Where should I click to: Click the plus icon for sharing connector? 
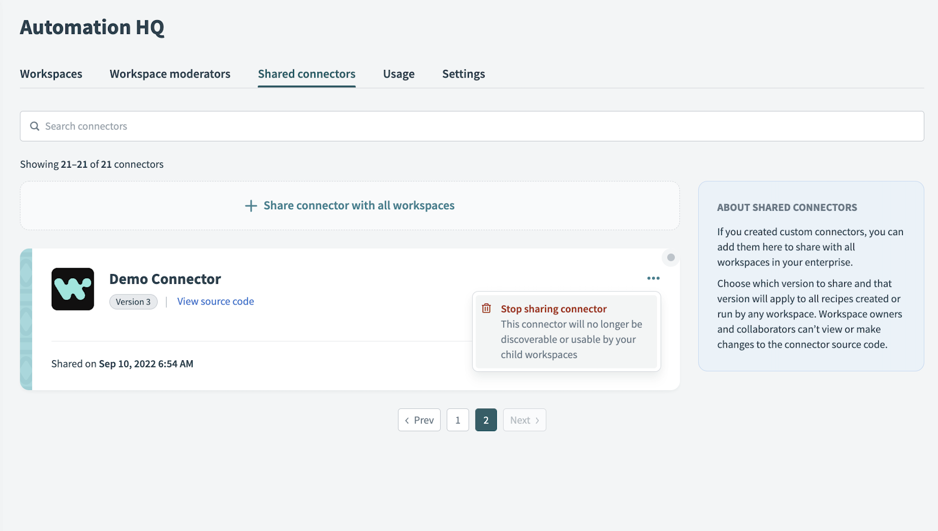[250, 206]
